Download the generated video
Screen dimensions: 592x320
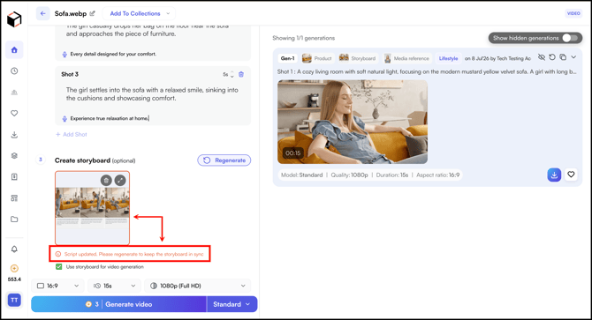click(554, 175)
